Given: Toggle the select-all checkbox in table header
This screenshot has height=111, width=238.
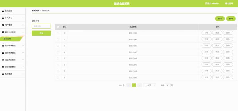Looking at the screenshot, I should click(x=58, y=27).
